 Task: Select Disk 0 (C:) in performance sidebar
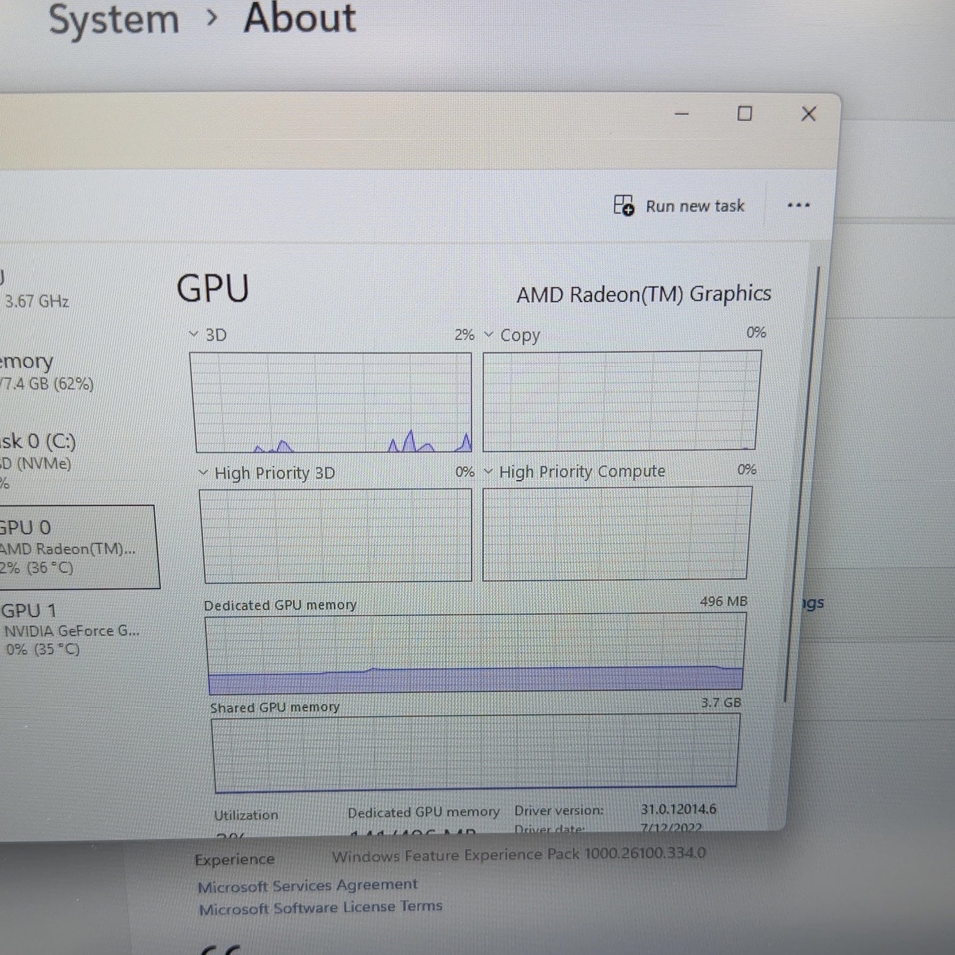coord(38,461)
